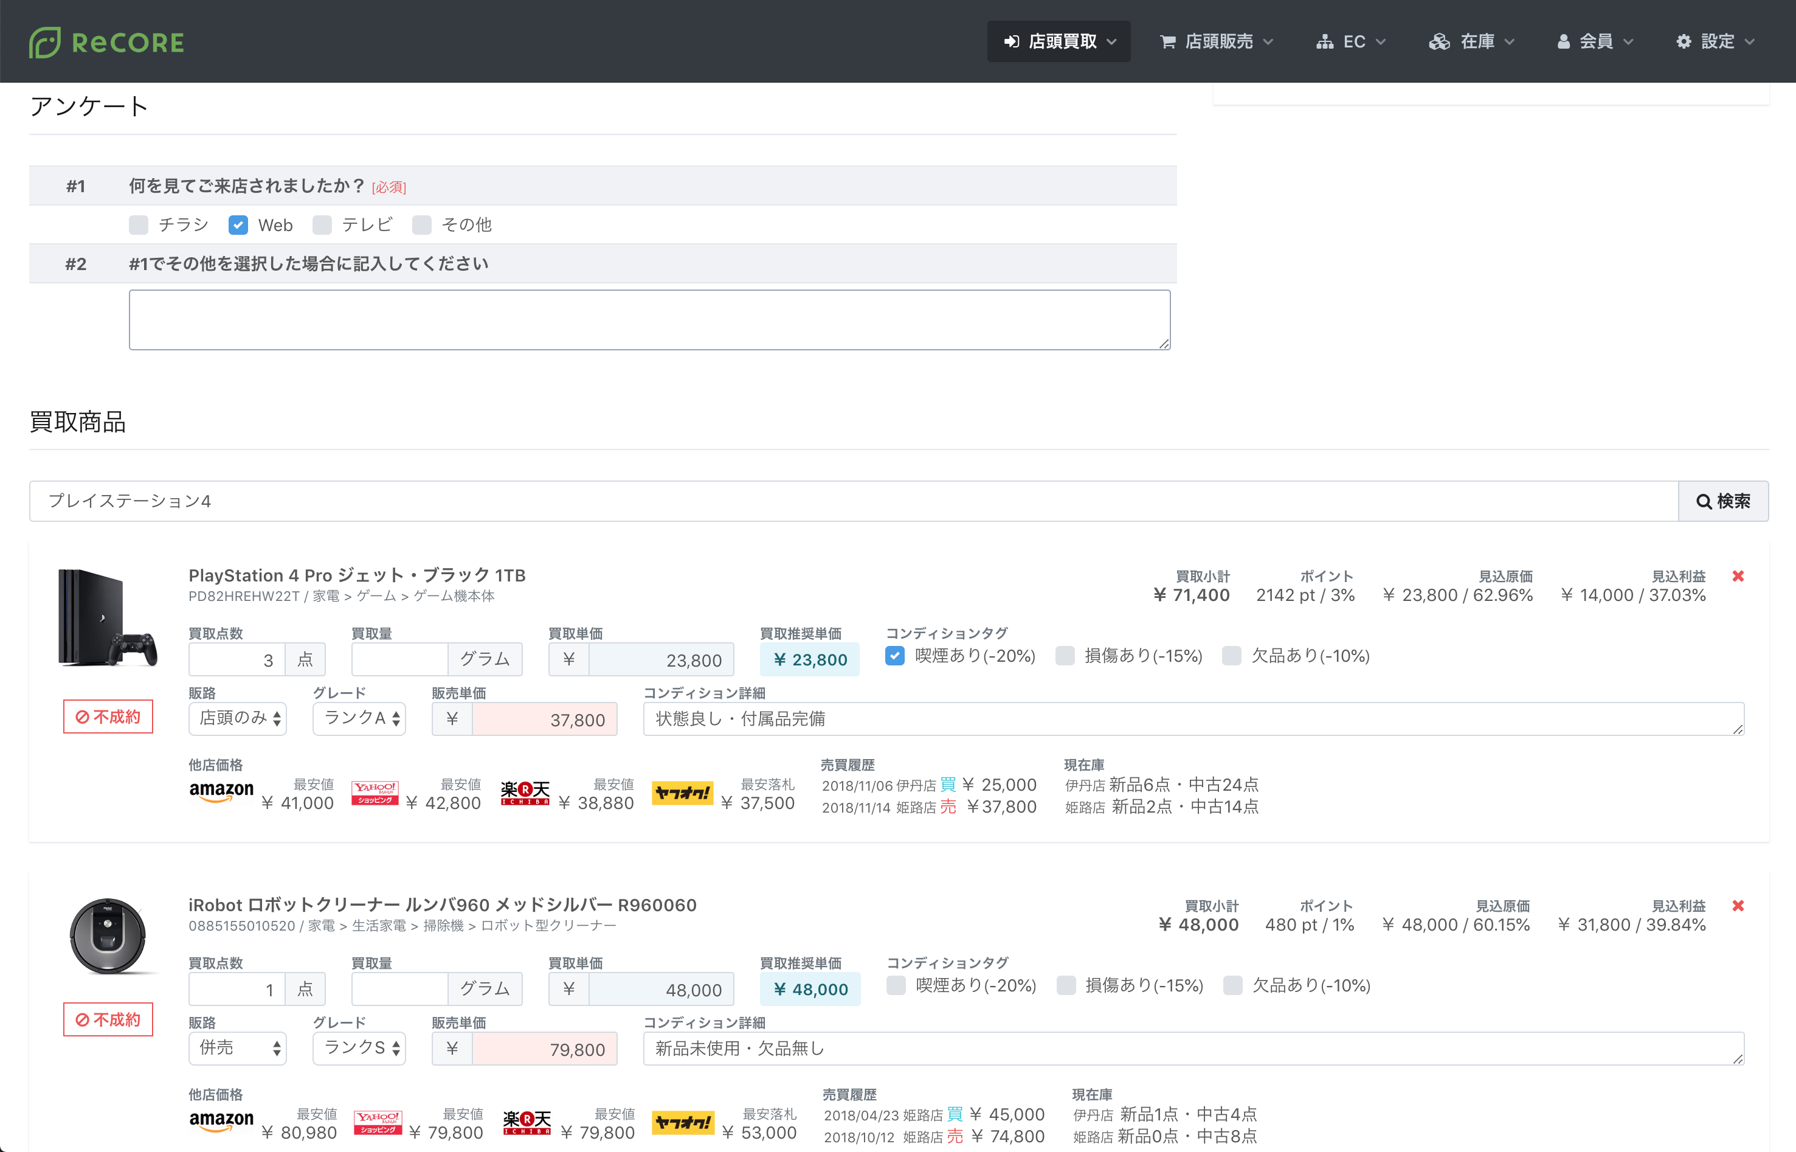The height and width of the screenshot is (1152, 1796).
Task: Click PlayStation 買取小計 ¥ 71,400
Action: (1191, 595)
